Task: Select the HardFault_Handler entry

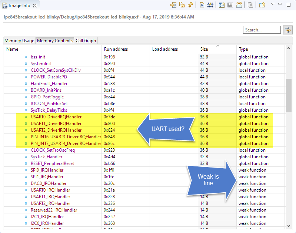Action: [49, 84]
